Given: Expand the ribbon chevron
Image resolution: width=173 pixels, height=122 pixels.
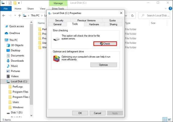Looking at the screenshot, I should 165,9.
